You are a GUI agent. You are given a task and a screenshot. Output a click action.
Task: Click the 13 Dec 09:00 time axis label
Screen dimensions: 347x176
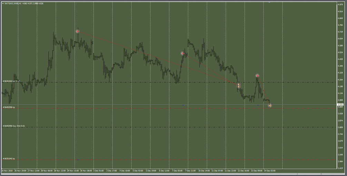coord(257,171)
